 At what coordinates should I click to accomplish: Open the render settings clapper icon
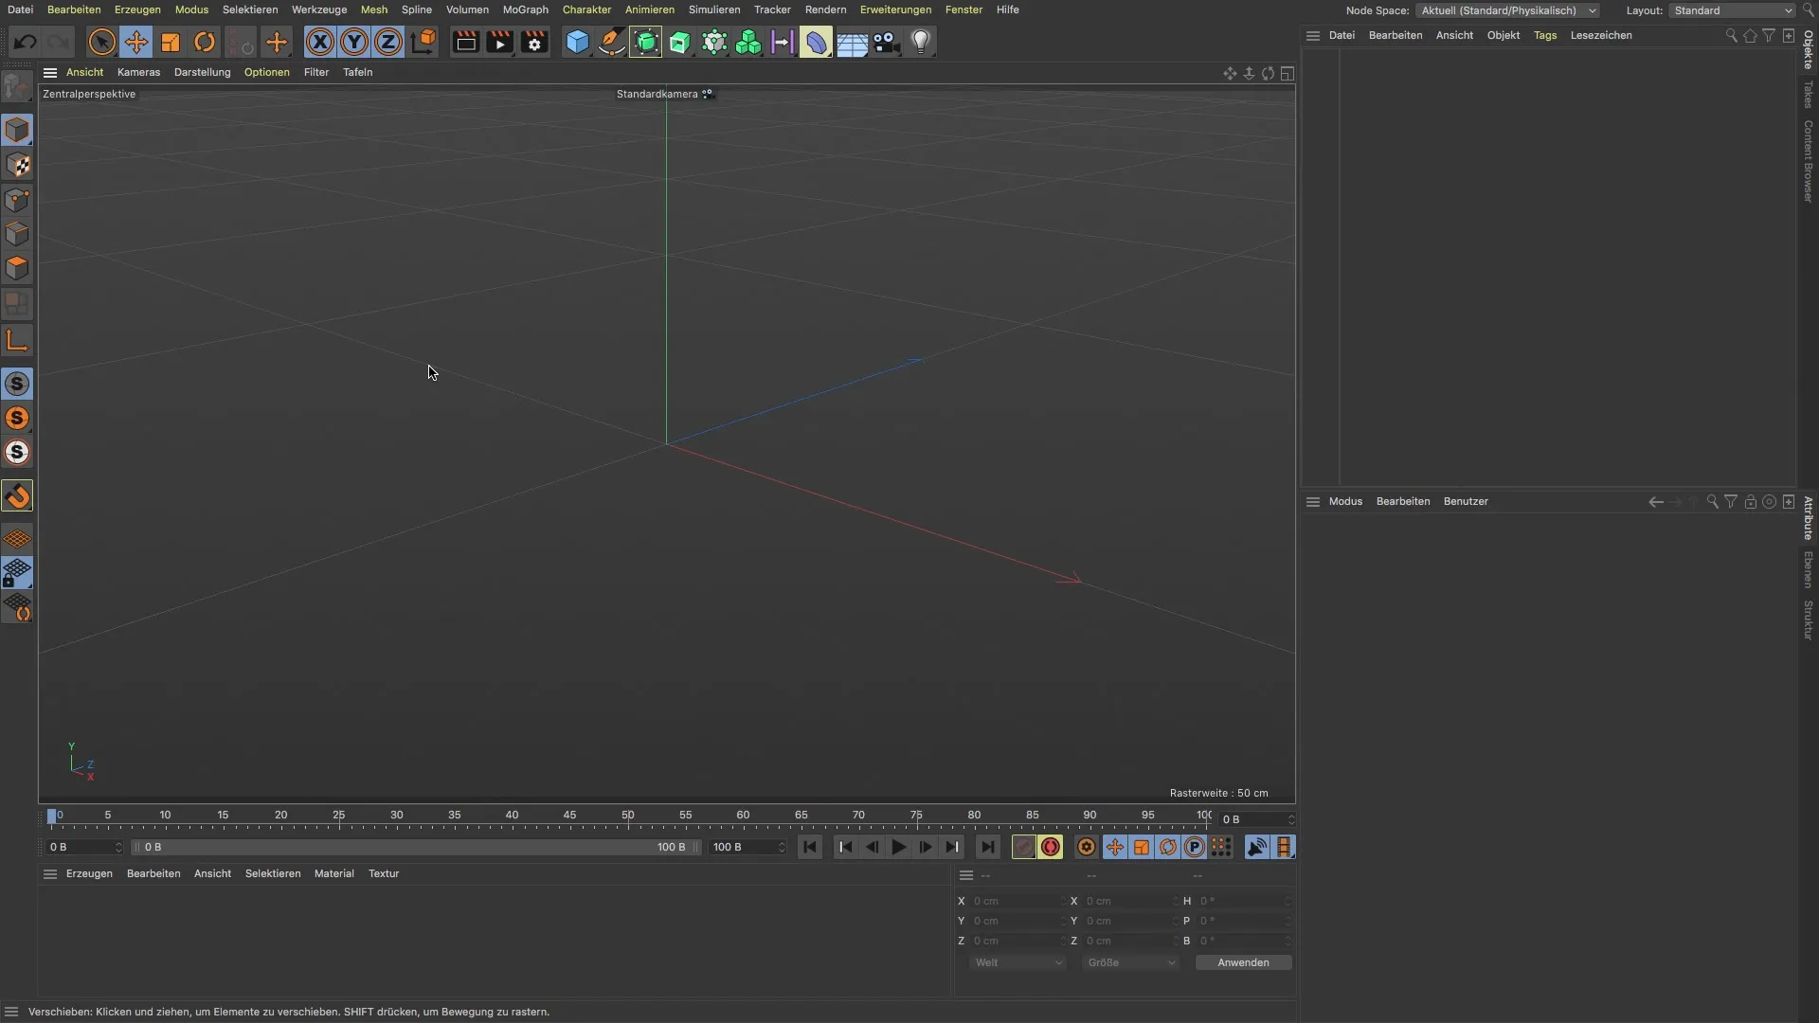(534, 43)
